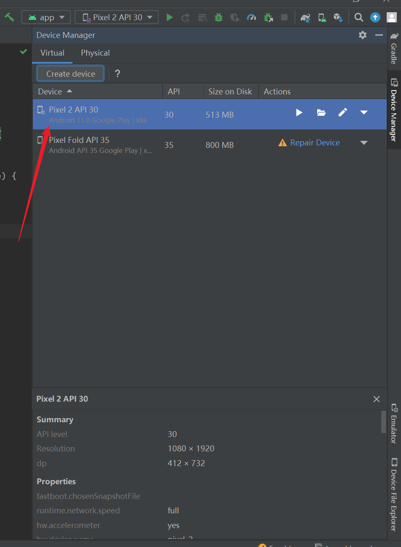Sort by the Device column header
Image resolution: width=401 pixels, height=547 pixels.
pos(97,91)
